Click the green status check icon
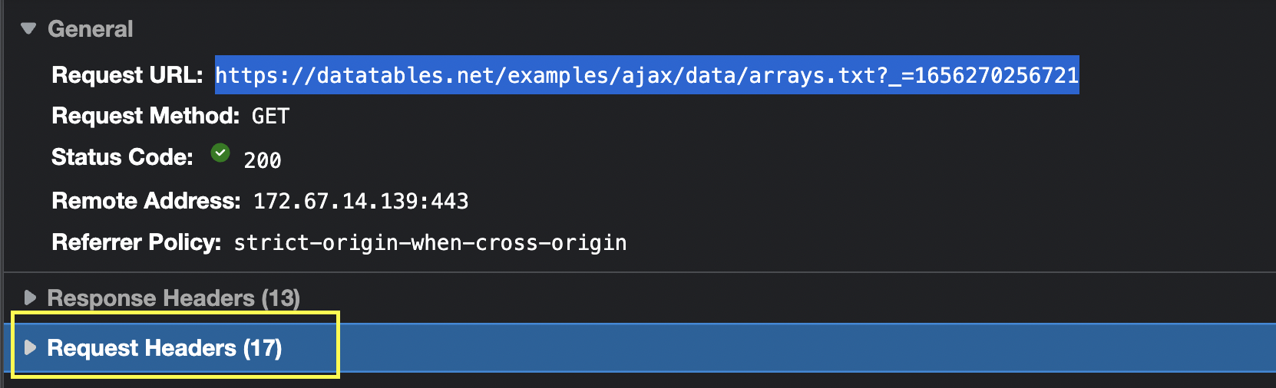Viewport: 1276px width, 388px height. pyautogui.click(x=220, y=153)
